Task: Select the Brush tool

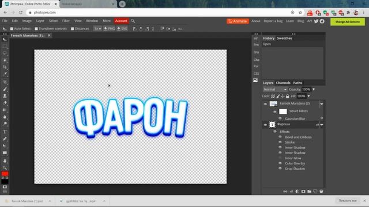Action: click(5, 89)
